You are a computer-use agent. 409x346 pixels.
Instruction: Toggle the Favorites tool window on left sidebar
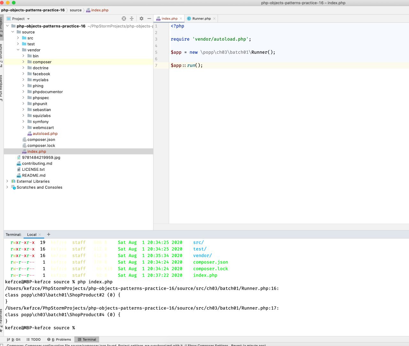(2, 320)
